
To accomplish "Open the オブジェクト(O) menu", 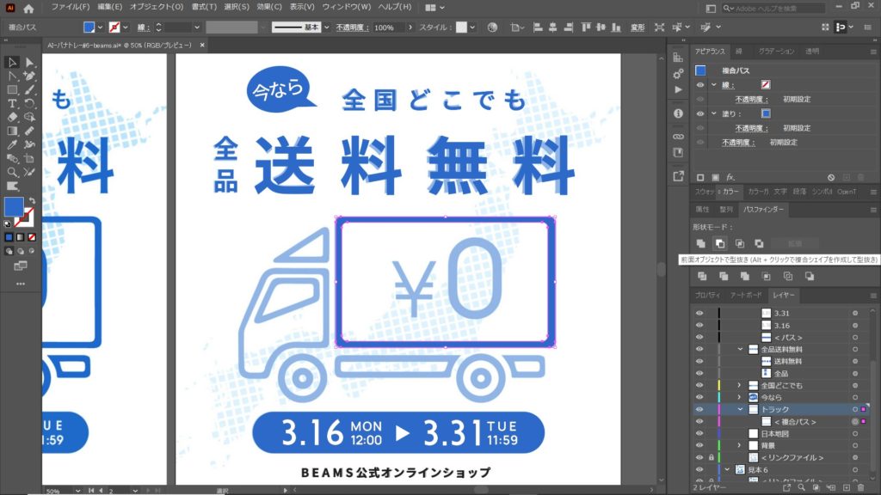I will (x=157, y=7).
